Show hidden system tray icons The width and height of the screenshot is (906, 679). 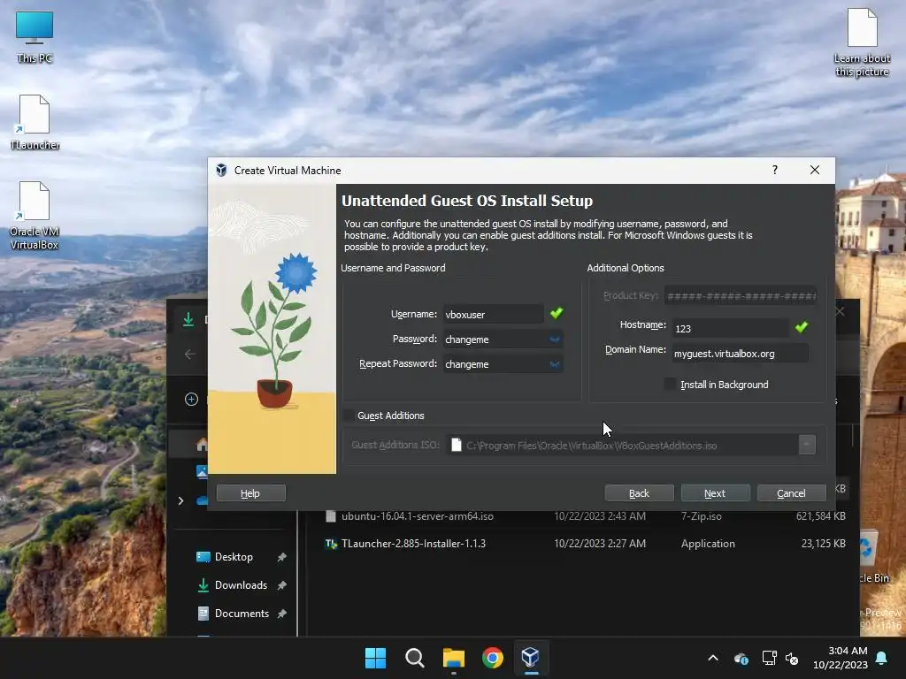pyautogui.click(x=713, y=658)
